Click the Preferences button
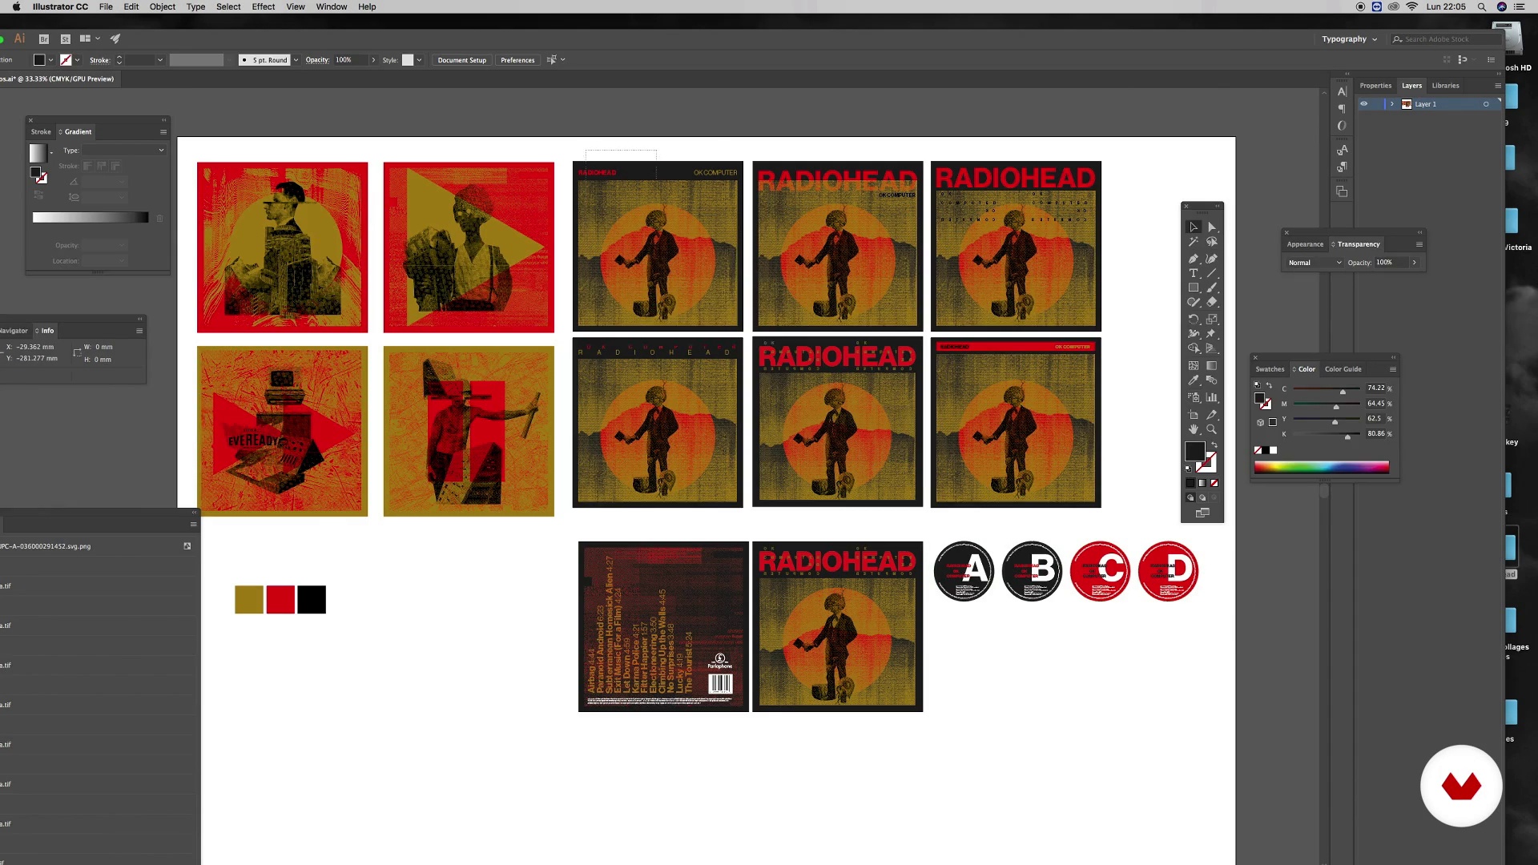Screen dimensions: 1538x865 [x=517, y=60]
